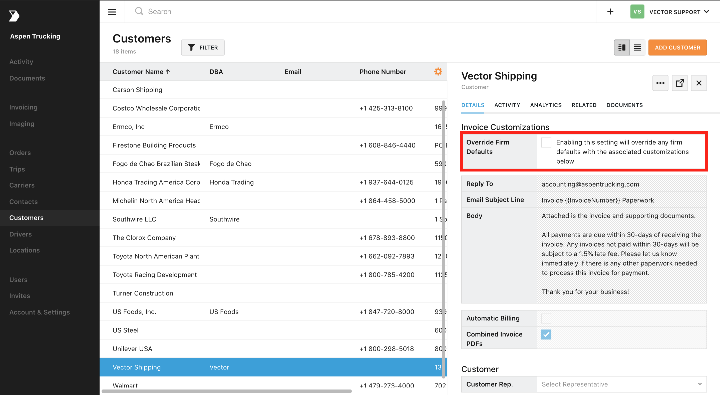Close the Vector Shipping detail panel
The height and width of the screenshot is (395, 720).
[699, 83]
